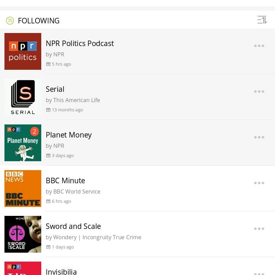This screenshot has height=275, width=275.
Task: Open more options for Sword and Scale
Action: point(259,229)
